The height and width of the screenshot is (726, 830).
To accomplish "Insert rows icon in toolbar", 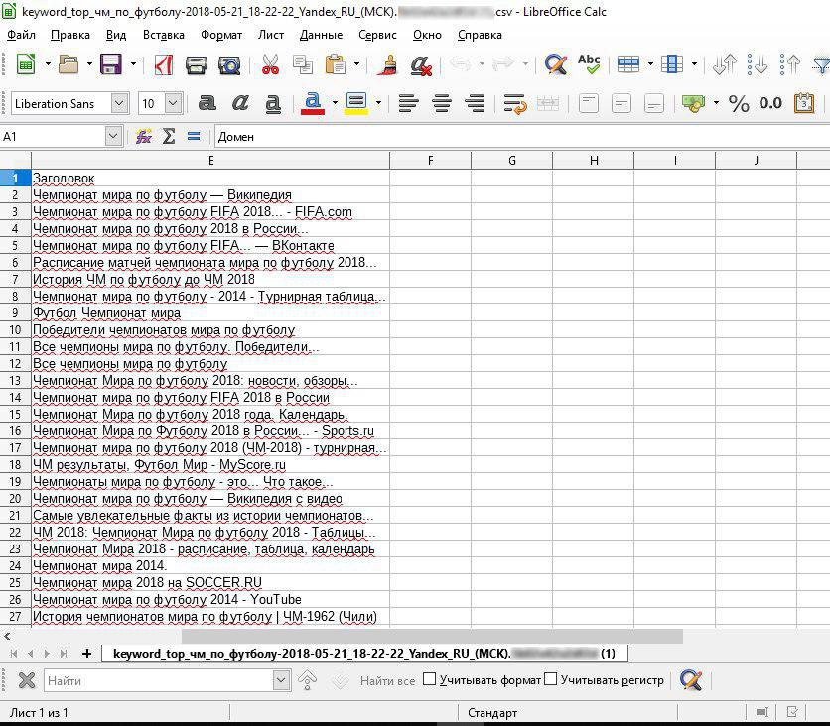I will click(x=628, y=65).
